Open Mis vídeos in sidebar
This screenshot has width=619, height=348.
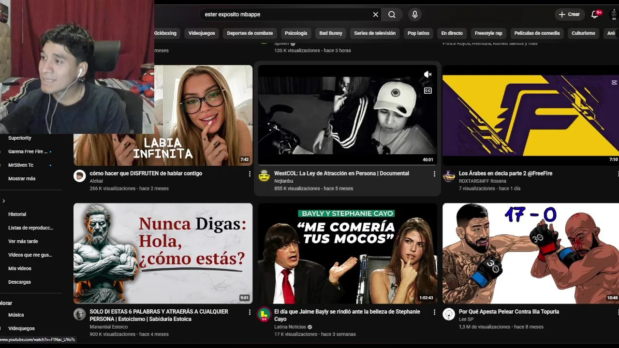(x=20, y=268)
